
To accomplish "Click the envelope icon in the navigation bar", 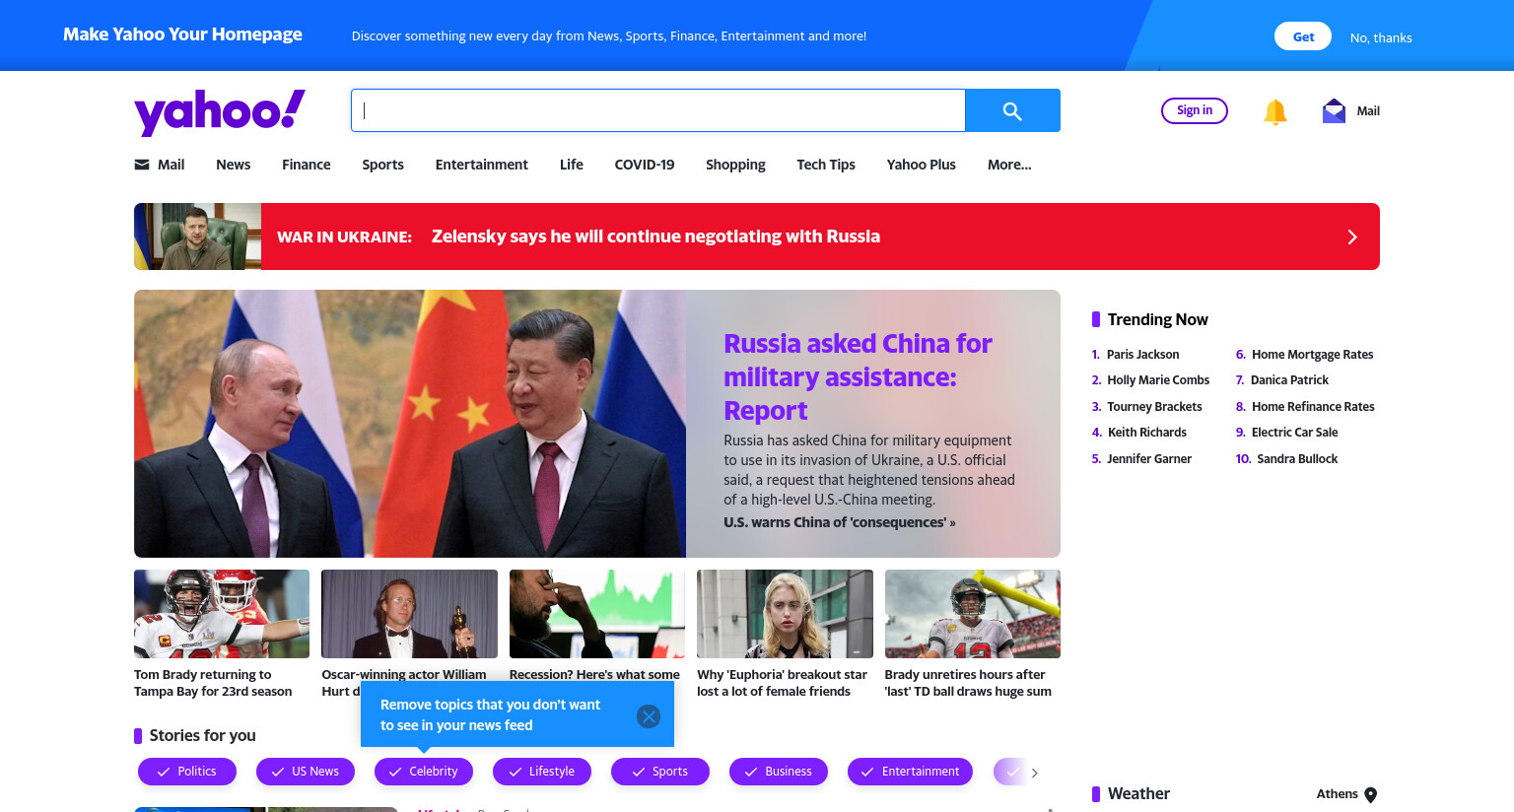I will [142, 165].
